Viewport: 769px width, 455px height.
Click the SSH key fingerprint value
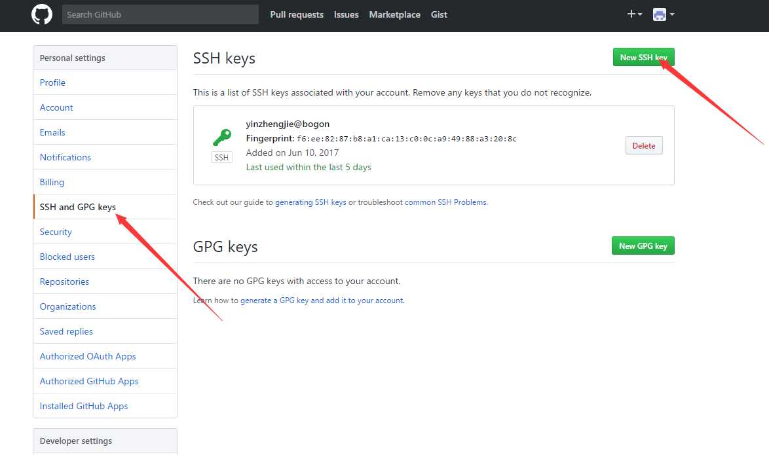(x=407, y=139)
